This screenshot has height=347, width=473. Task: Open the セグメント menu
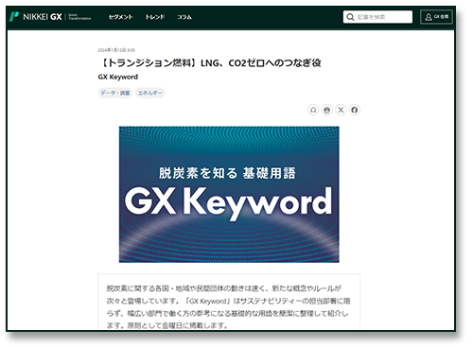click(x=120, y=17)
